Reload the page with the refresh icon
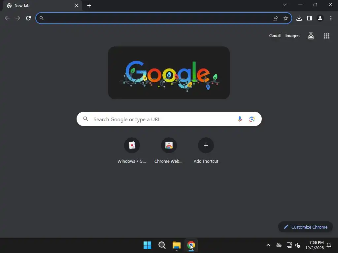 click(x=28, y=18)
